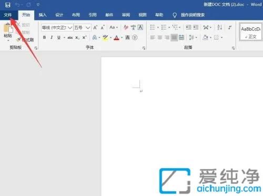Switch to the 审阅 (Review) tab

pos(126,15)
